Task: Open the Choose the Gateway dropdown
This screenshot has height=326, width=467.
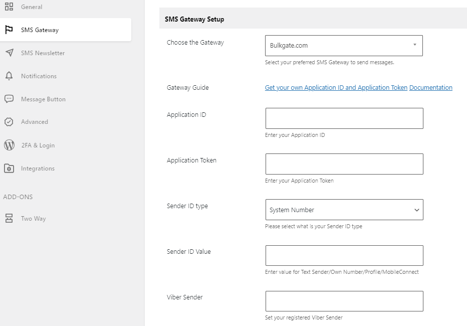Action: 344,46
